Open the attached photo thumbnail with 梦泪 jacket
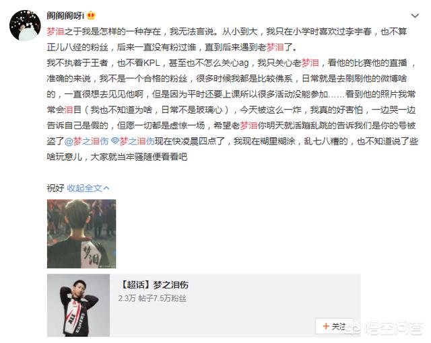Image resolution: width=431 pixels, height=343 pixels. point(81,234)
